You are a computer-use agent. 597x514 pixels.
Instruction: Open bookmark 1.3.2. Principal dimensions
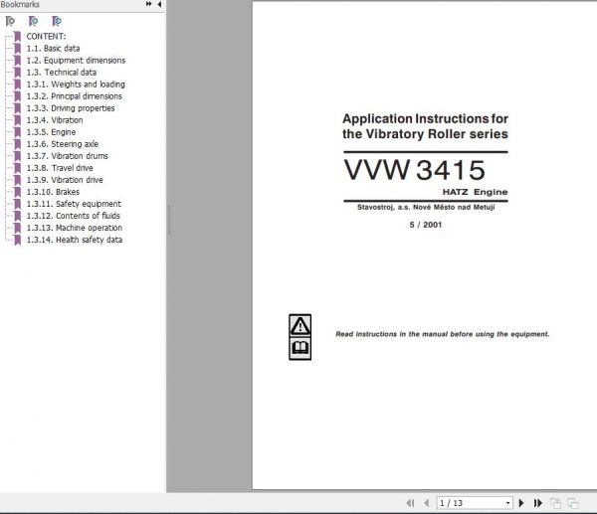point(75,96)
